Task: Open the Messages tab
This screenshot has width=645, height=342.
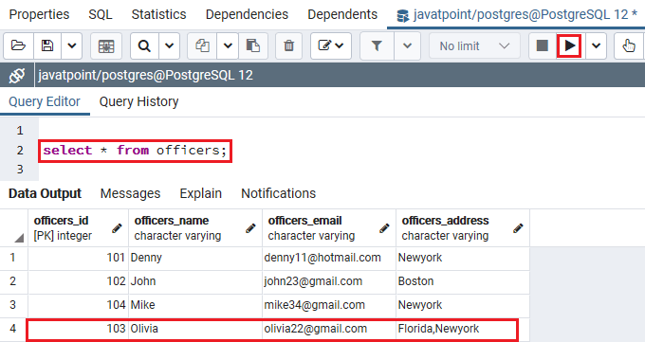Action: pyautogui.click(x=130, y=193)
